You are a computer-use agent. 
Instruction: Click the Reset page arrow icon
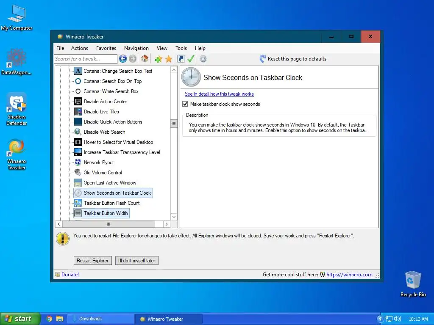point(263,58)
